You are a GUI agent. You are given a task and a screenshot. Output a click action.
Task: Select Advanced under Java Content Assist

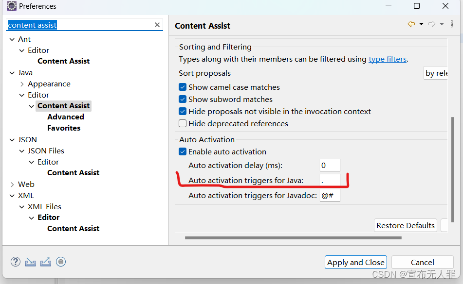coord(66,117)
